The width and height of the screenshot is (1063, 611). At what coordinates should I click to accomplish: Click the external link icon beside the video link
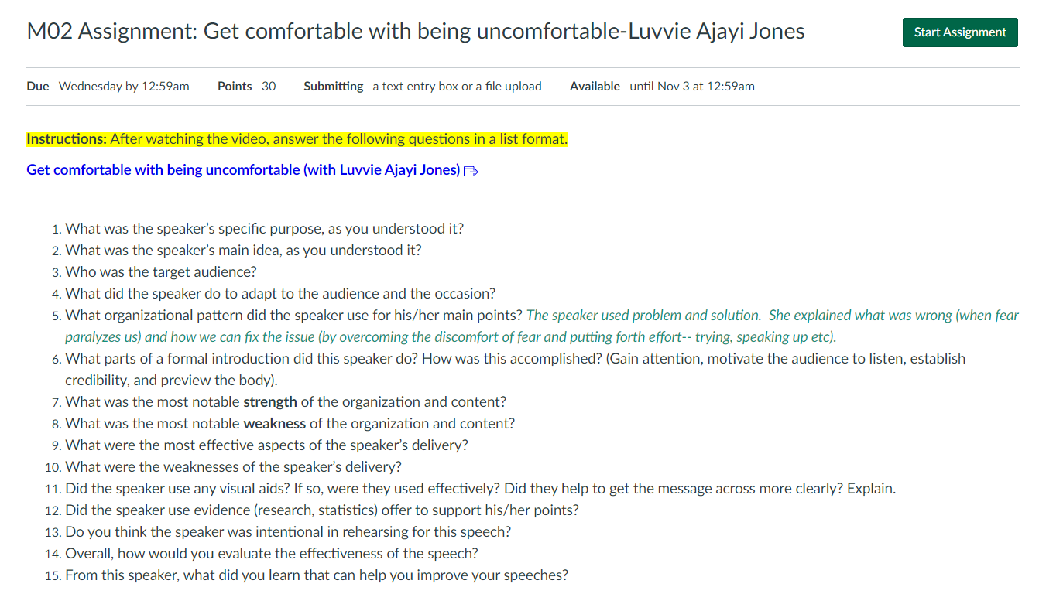coord(470,170)
